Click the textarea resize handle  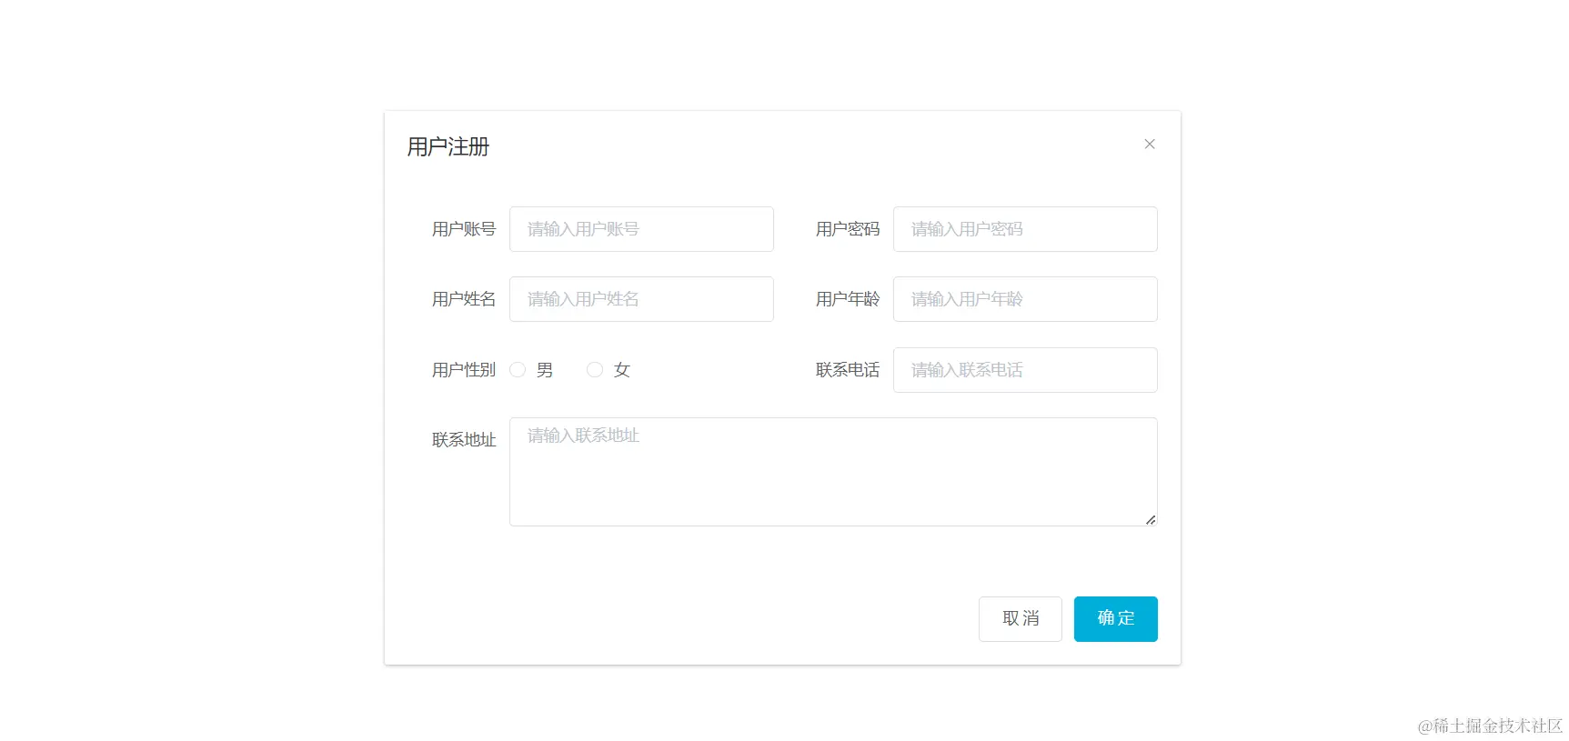[1151, 519]
